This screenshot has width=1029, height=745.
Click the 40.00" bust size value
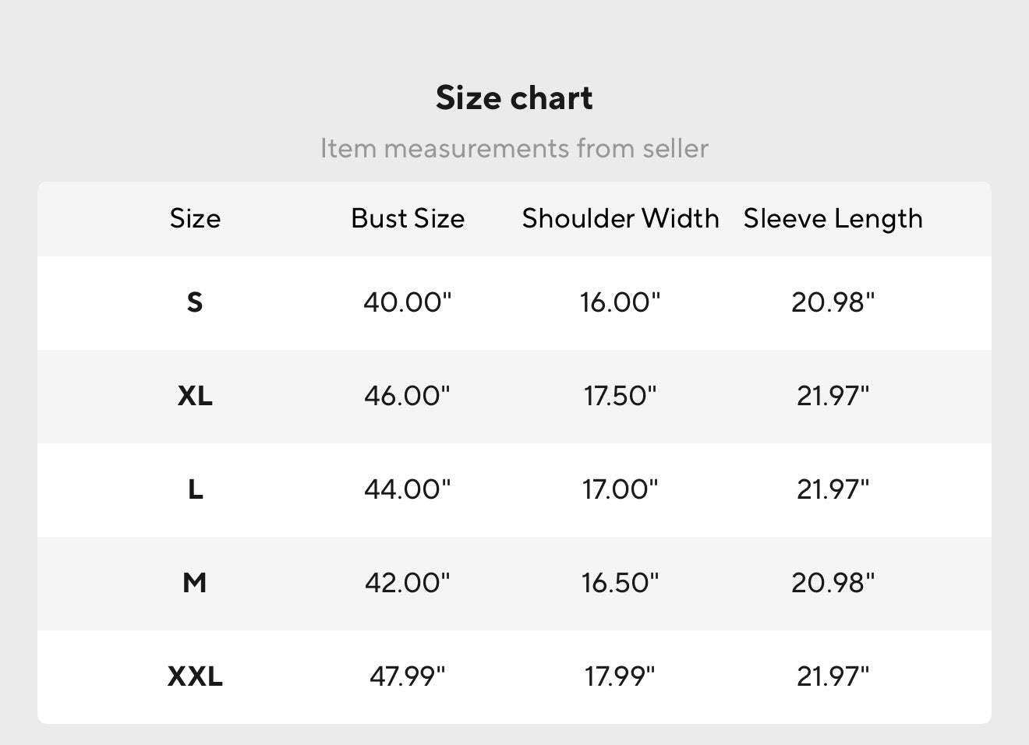[408, 302]
